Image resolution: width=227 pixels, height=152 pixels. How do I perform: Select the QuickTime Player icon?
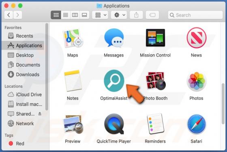(114, 124)
